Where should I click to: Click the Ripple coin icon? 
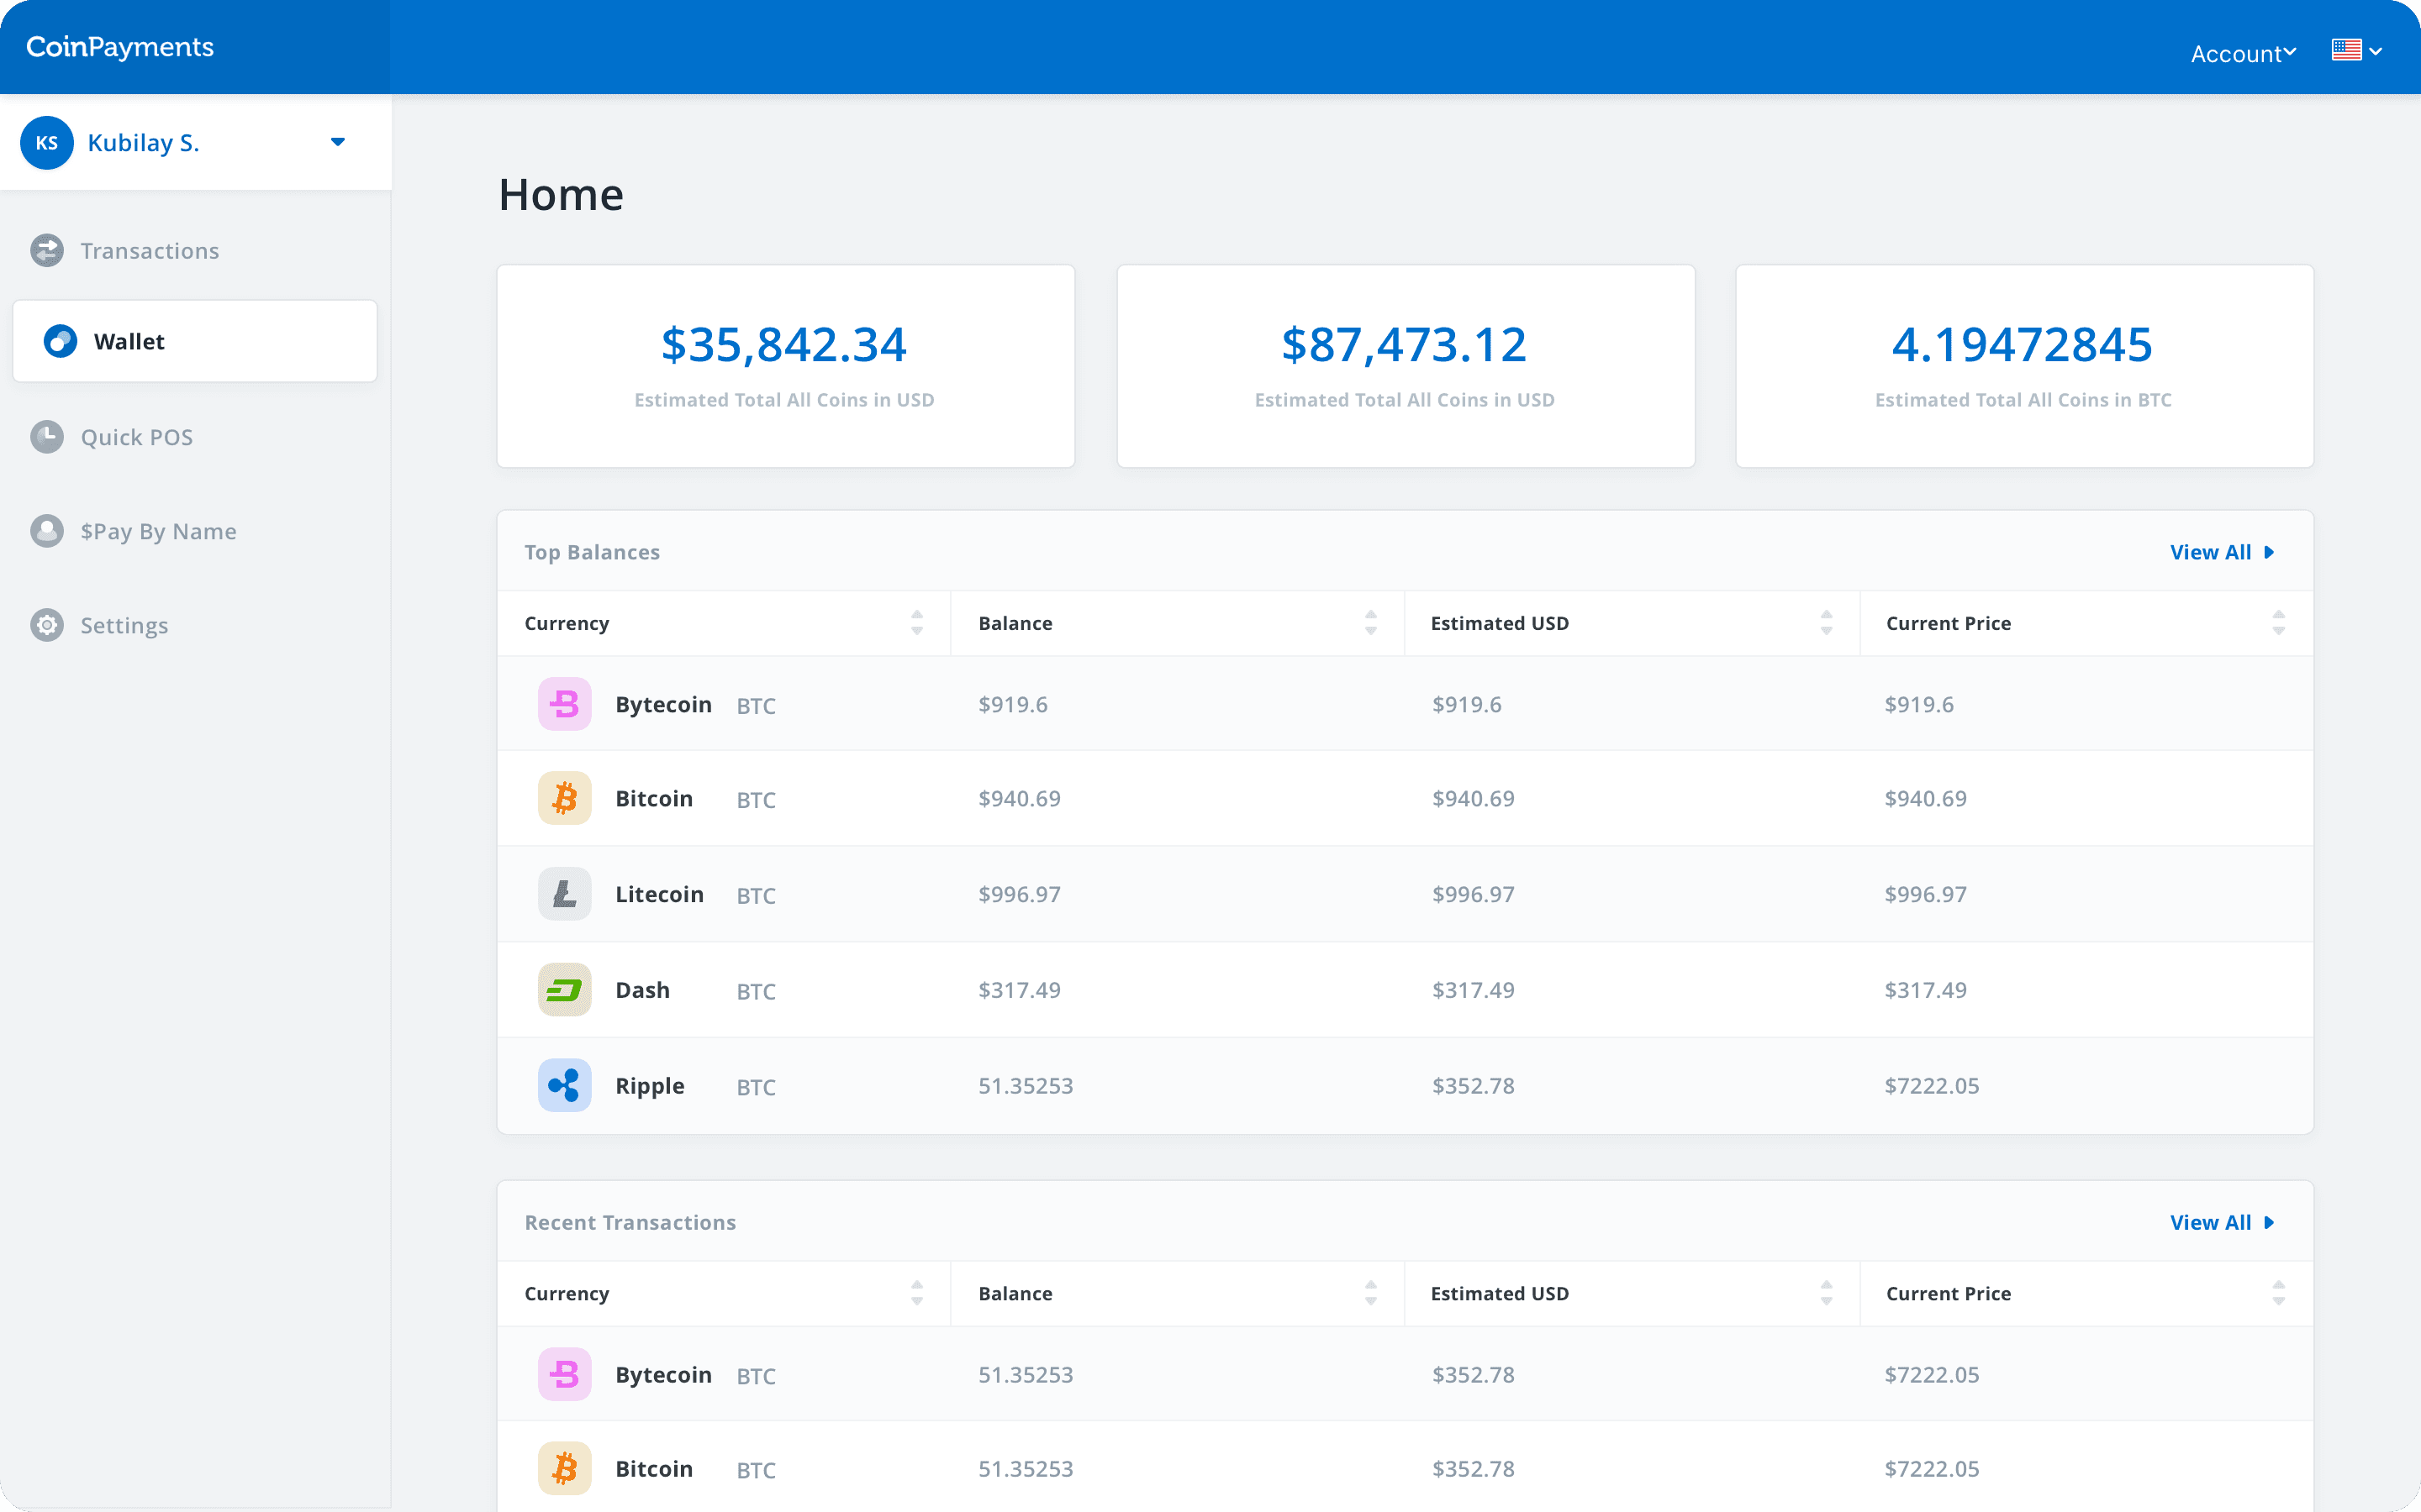(564, 1086)
